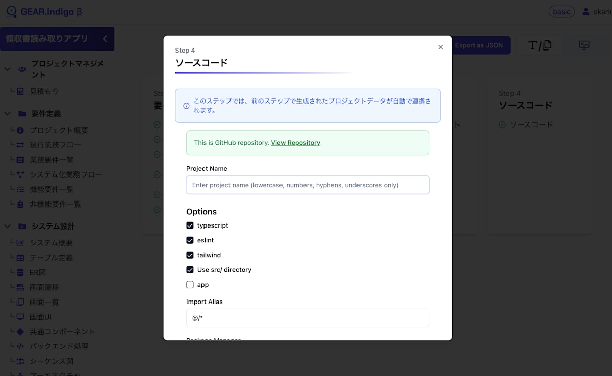Click the システム化業務フロー diagram icon
Image resolution: width=612 pixels, height=376 pixels.
(x=20, y=175)
